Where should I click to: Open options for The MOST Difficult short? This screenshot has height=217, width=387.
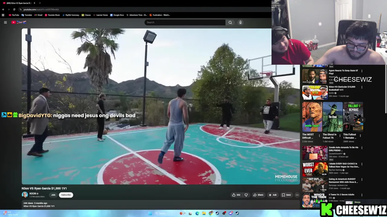tap(319, 136)
